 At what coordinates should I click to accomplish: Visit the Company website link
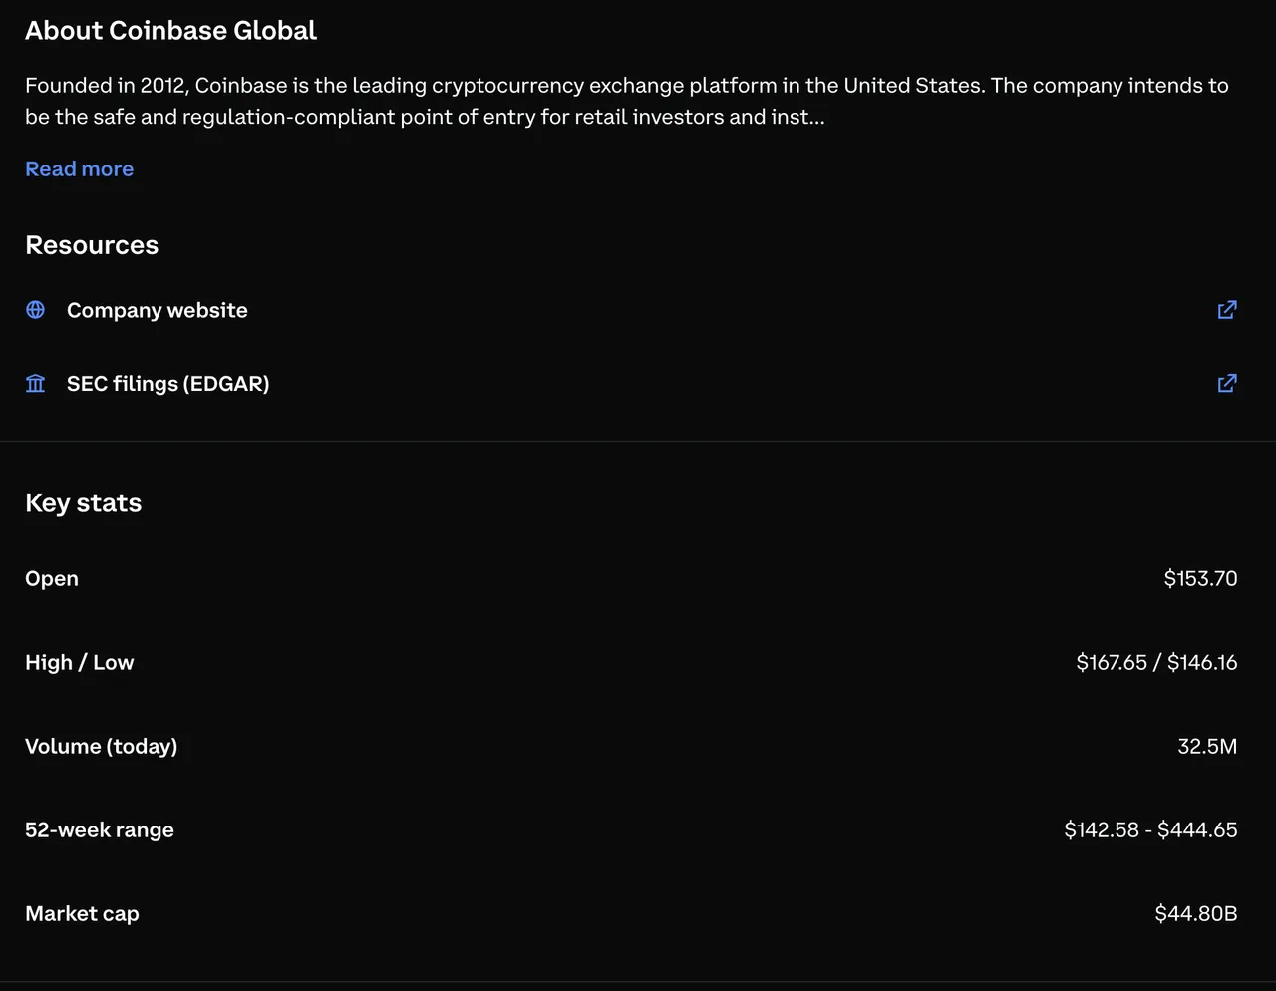pyautogui.click(x=157, y=310)
